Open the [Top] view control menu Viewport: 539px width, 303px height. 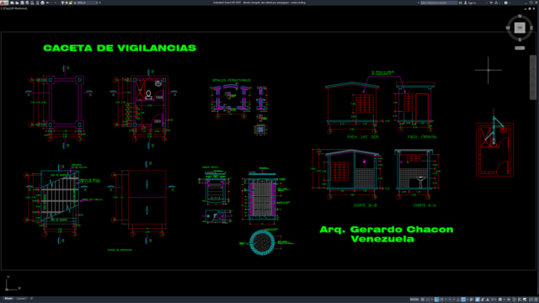pos(6,8)
